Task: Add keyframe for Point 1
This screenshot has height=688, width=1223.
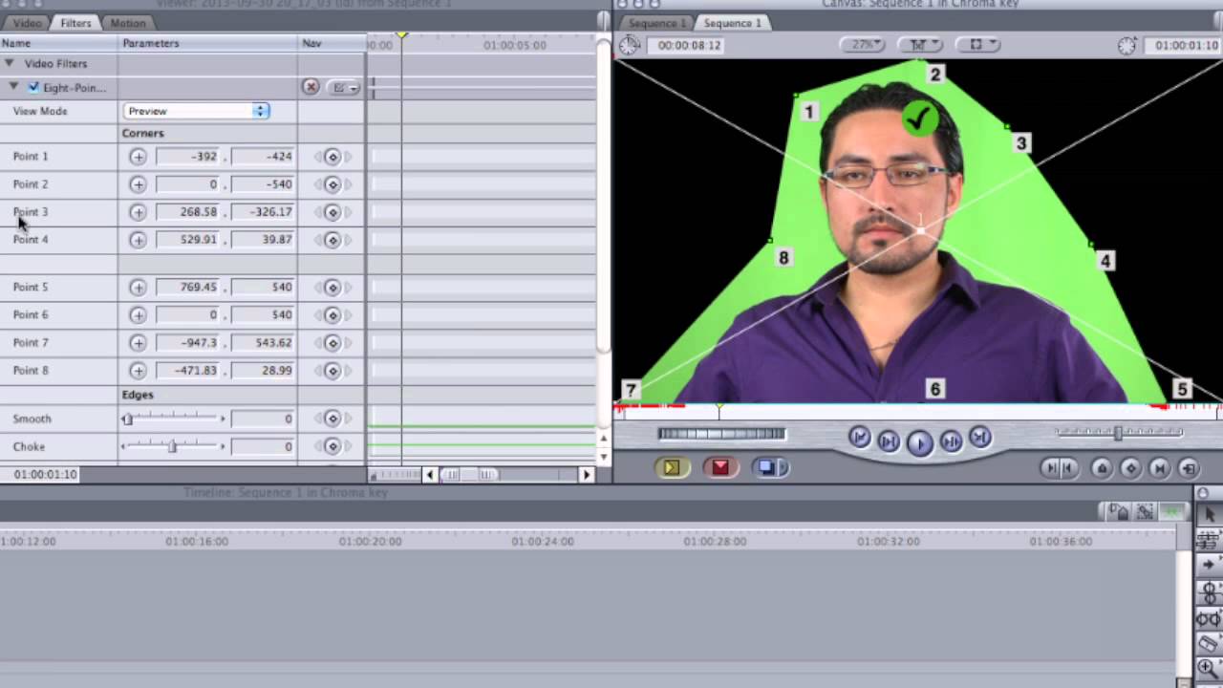Action: (x=333, y=157)
